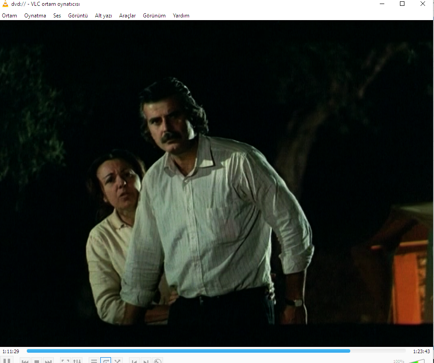Viewport: 434px width, 363px height.
Task: Open the Ses menu
Action: (x=57, y=16)
